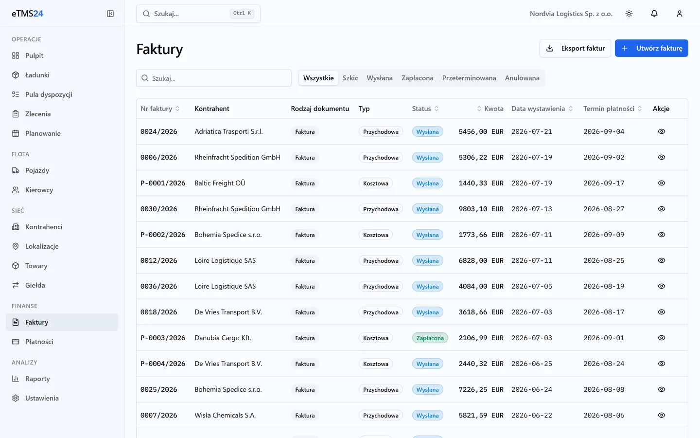This screenshot has width=700, height=438.
Task: Click Zapłacona status badge of P-0003/2026
Action: [x=430, y=338]
